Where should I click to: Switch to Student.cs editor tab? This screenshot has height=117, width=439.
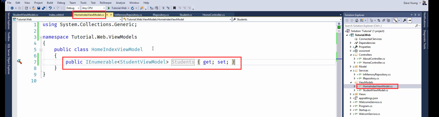pyautogui.click(x=186, y=15)
